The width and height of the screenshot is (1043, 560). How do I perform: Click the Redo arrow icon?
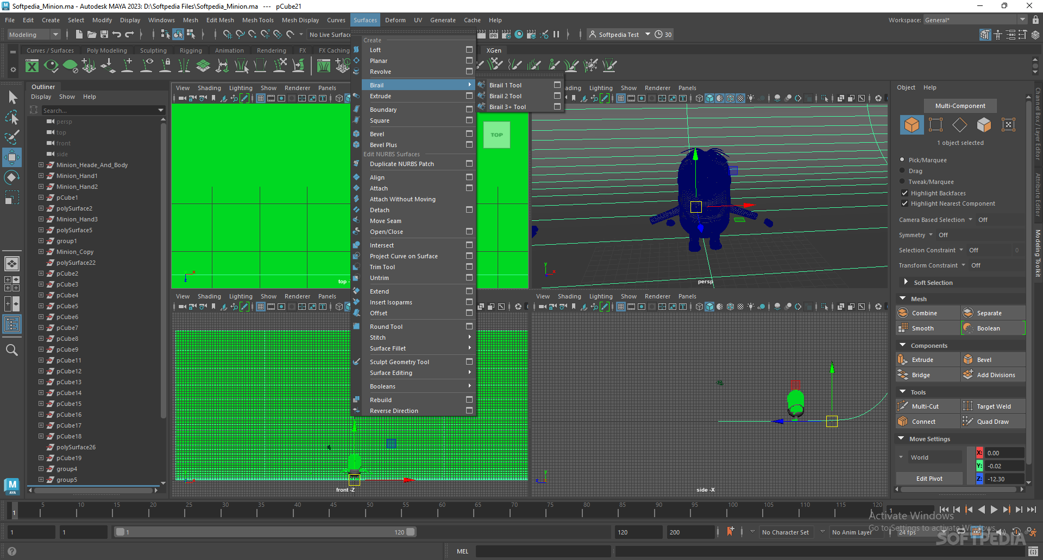pyautogui.click(x=129, y=34)
